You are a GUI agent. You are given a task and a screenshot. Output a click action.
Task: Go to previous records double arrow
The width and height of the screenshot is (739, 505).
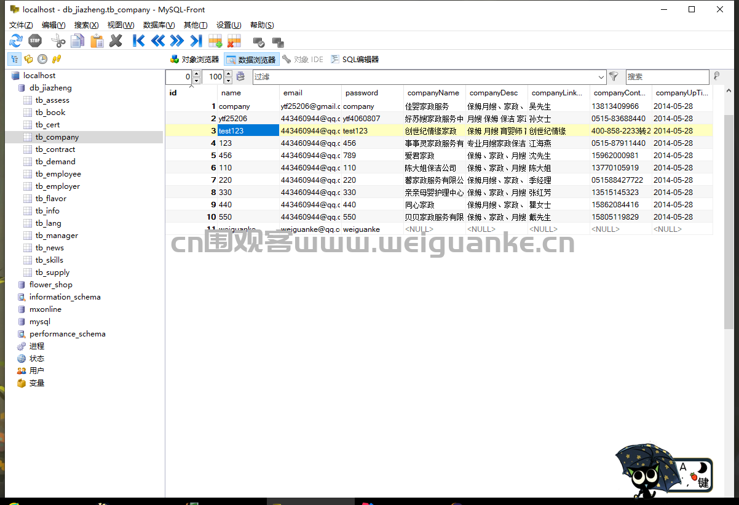pyautogui.click(x=158, y=41)
